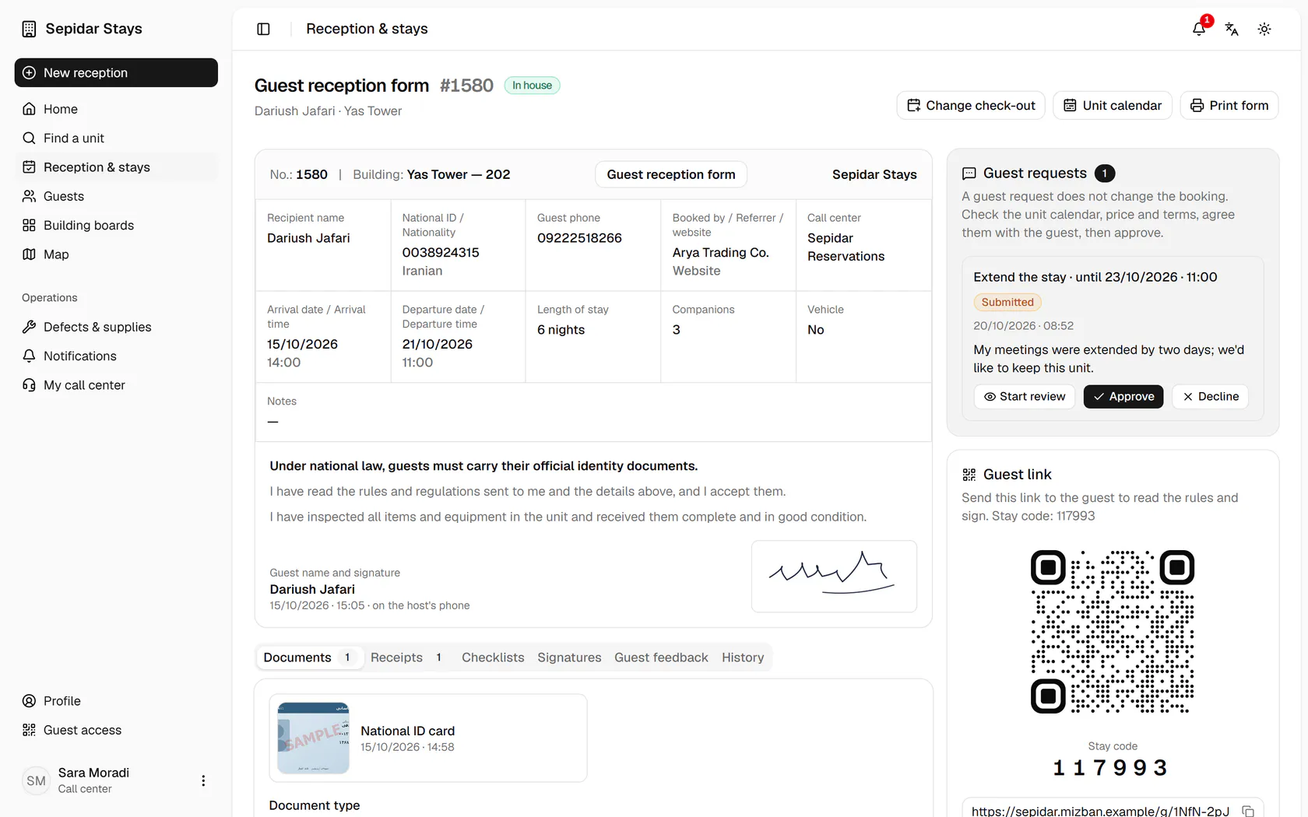Decline the extend stay request
1308x817 pixels.
pyautogui.click(x=1211, y=397)
